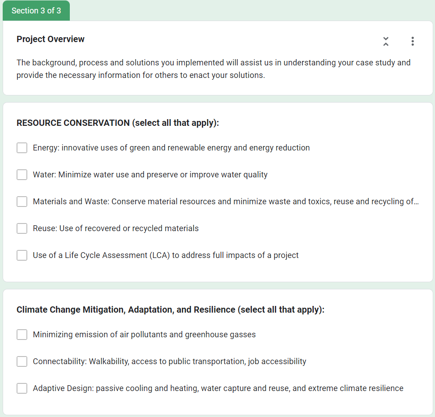Viewport: 435px width, 417px height.
Task: Select the Climate Change Mitigation question heading
Action: tap(170, 310)
